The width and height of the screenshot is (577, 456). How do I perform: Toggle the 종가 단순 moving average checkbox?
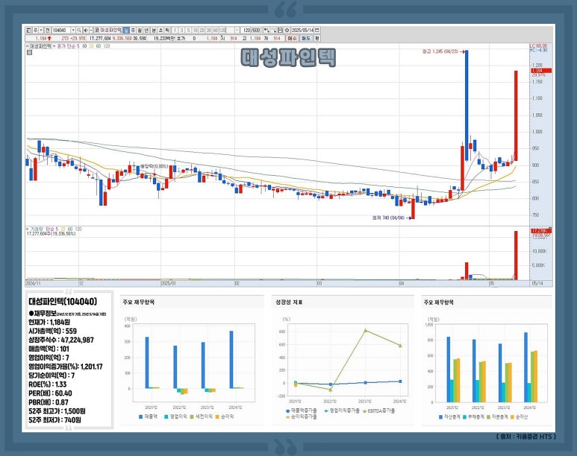tap(54, 46)
